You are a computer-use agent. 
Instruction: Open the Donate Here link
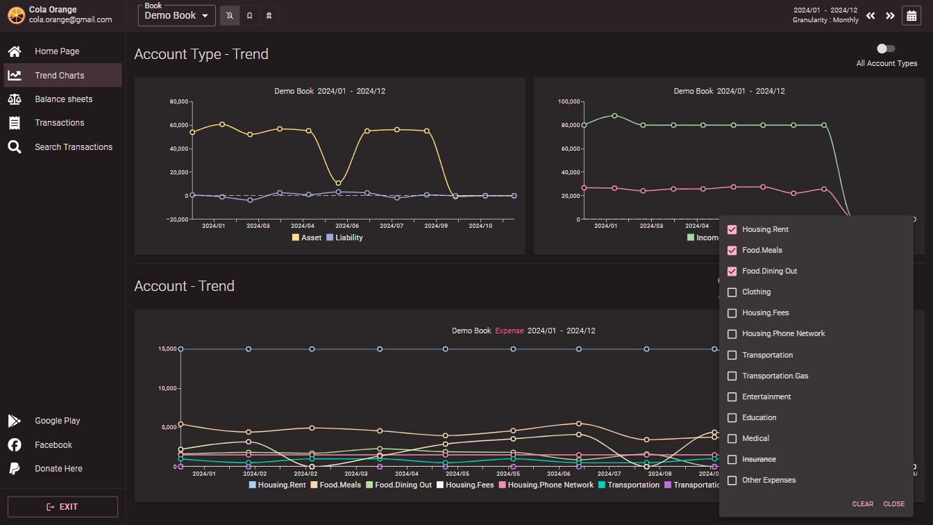click(58, 469)
